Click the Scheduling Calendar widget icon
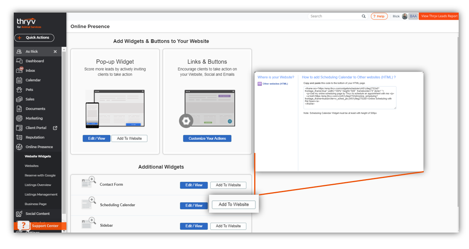The width and height of the screenshot is (469, 249). coord(88,203)
